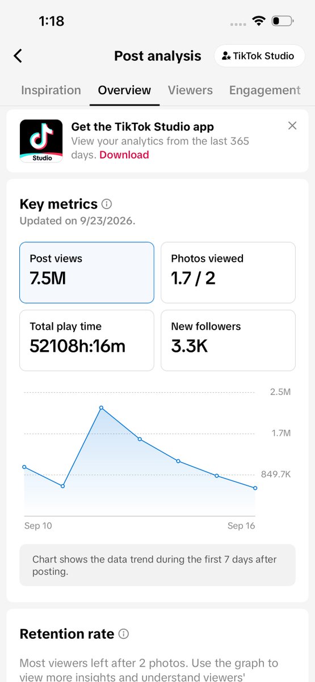This screenshot has height=682, width=315.
Task: Tap the back arrow icon
Action: 18,56
